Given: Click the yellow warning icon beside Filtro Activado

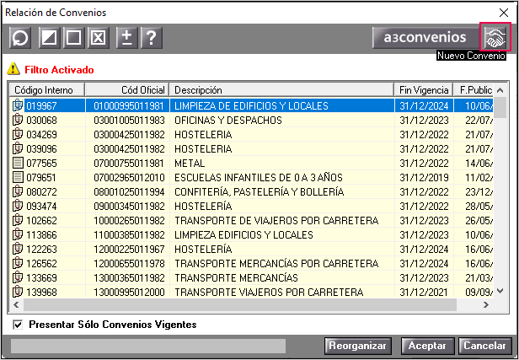Looking at the screenshot, I should pyautogui.click(x=13, y=68).
